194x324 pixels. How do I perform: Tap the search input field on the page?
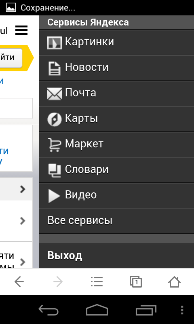(x=16, y=108)
